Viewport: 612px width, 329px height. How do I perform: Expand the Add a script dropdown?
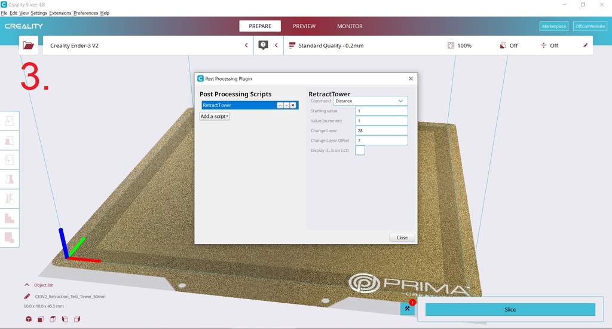[x=215, y=116]
